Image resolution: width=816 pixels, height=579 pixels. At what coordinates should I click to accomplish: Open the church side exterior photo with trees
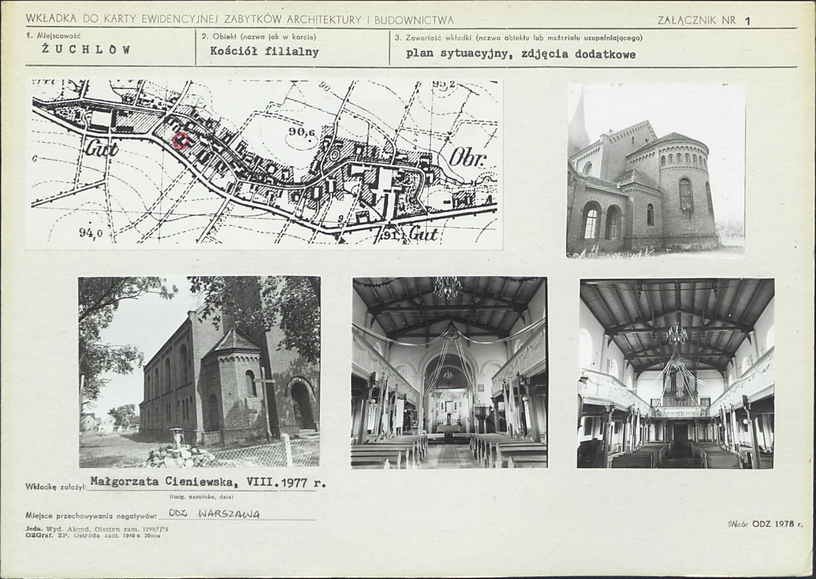(199, 371)
